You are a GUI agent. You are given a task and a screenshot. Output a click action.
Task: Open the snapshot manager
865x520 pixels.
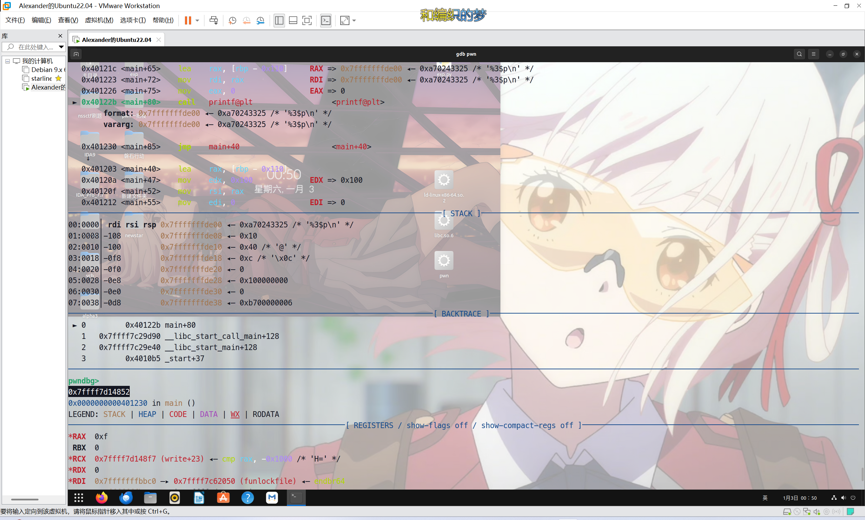[x=260, y=20]
